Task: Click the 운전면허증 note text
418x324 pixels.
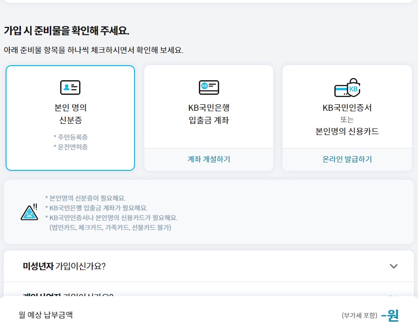Action: [x=71, y=147]
